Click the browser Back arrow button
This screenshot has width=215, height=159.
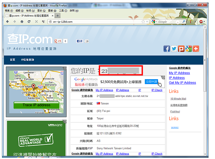[x=7, y=22]
